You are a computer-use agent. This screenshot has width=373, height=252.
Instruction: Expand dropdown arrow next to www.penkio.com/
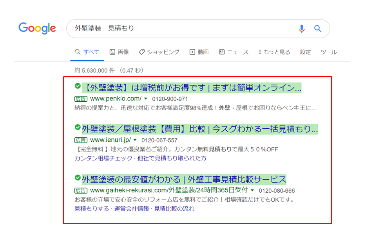[x=146, y=99]
